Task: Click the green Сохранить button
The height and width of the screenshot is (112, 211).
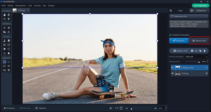Action: (x=201, y=6)
